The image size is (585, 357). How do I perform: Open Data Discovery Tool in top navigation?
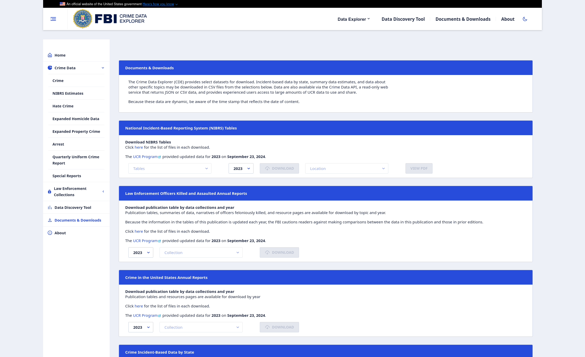(403, 19)
